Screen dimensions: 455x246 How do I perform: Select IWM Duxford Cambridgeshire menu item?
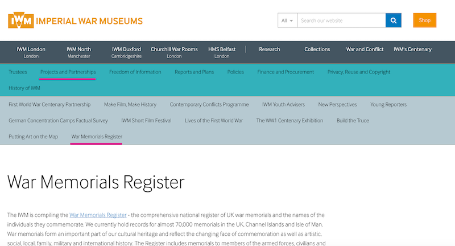126,52
